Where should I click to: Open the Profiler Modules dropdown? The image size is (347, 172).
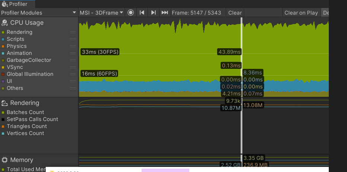pos(39,13)
